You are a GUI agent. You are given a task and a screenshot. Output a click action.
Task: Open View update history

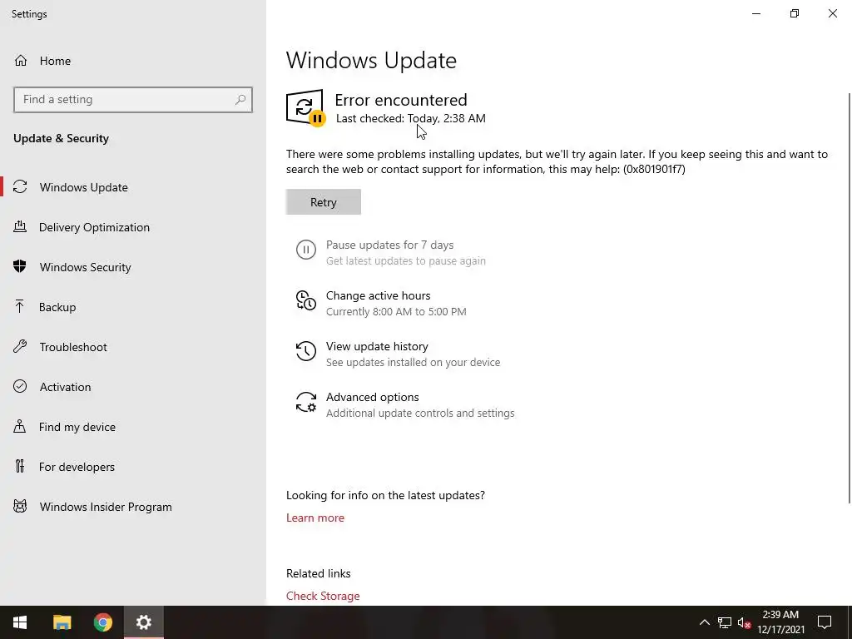click(x=377, y=346)
